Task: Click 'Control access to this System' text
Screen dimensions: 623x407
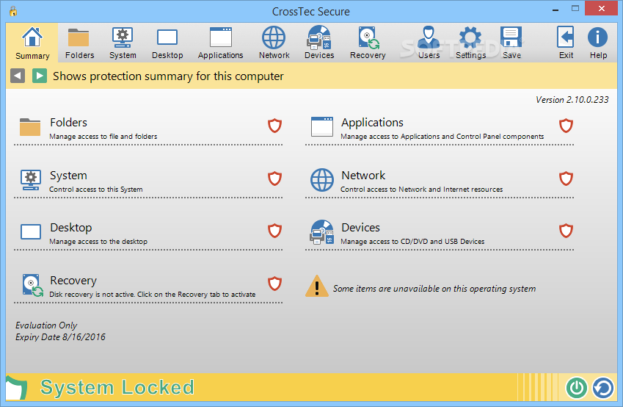Action: tap(95, 190)
